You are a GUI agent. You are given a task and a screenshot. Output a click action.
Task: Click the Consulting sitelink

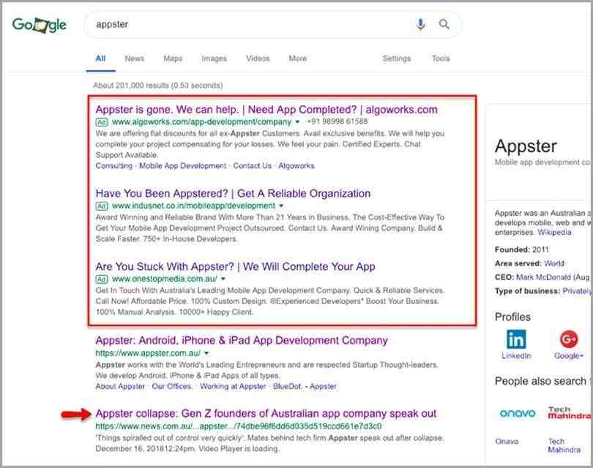pos(113,166)
